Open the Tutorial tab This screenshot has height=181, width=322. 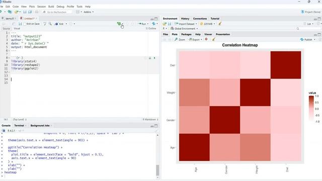click(215, 19)
